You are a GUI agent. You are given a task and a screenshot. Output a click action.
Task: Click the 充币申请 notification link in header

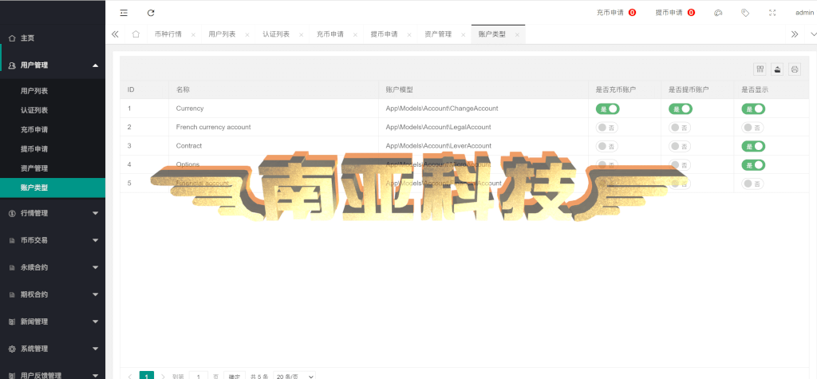click(610, 13)
